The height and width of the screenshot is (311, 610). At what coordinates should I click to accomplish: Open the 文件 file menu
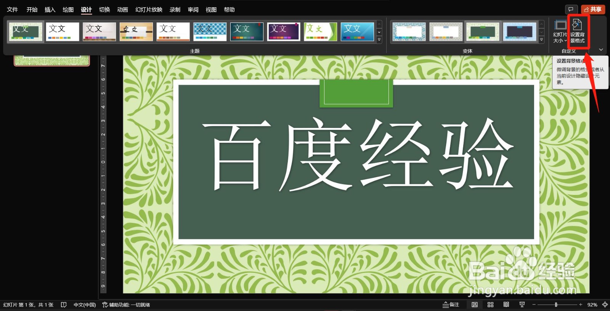click(12, 10)
